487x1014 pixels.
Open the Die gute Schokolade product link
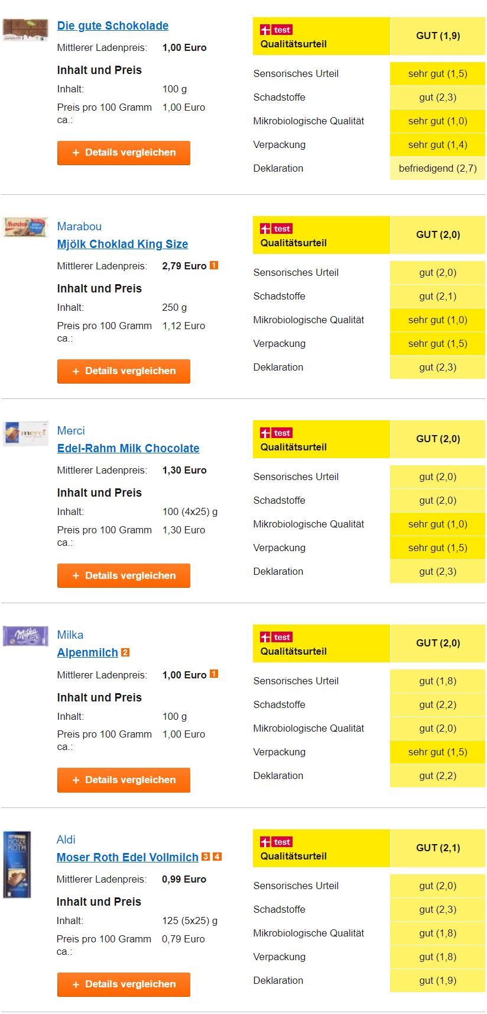pos(113,25)
